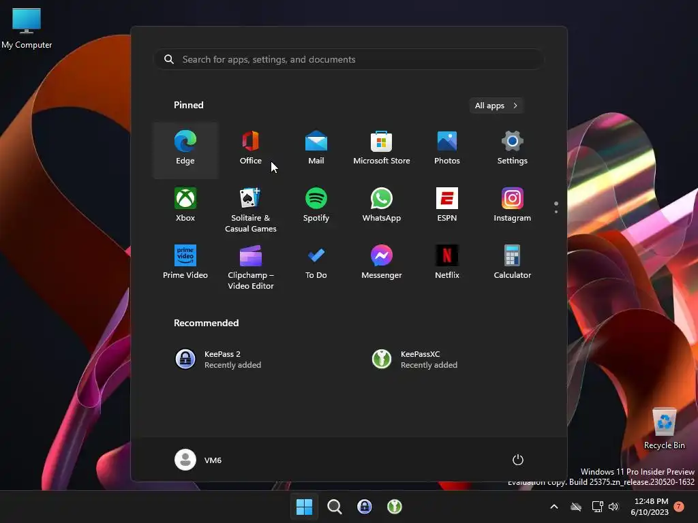Image resolution: width=698 pixels, height=523 pixels.
Task: Select the My Computer desktop icon
Action: click(x=27, y=27)
